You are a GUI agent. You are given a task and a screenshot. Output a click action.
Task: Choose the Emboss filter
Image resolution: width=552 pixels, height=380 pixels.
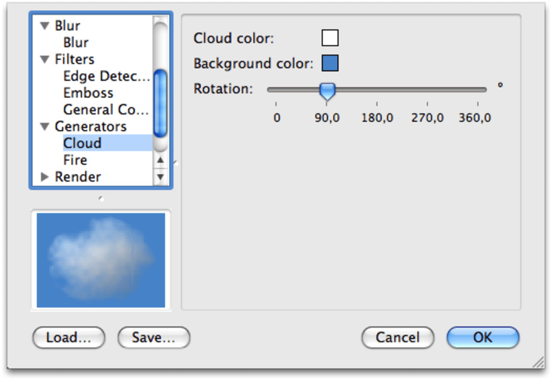88,93
